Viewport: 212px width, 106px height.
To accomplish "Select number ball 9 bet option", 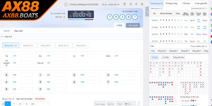I will tap(40, 89).
